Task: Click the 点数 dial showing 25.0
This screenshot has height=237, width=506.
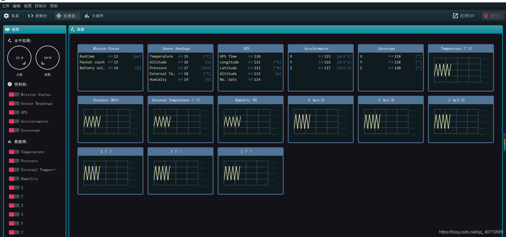Action: pos(19,58)
